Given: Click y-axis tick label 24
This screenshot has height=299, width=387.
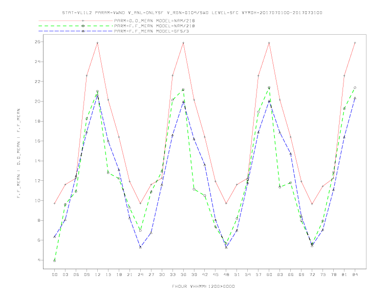Looking at the screenshot, I should (37, 62).
